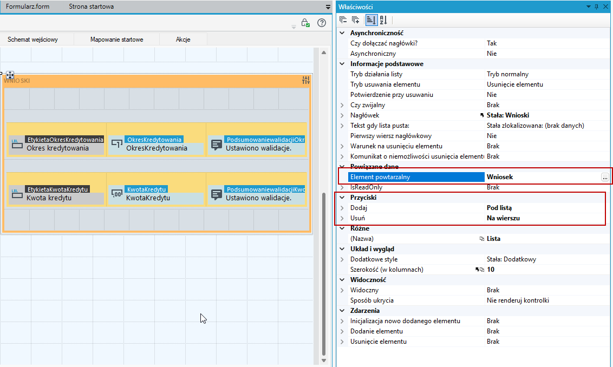Open the Schemat wejściowy tab
The width and height of the screenshot is (613, 367).
coord(33,40)
